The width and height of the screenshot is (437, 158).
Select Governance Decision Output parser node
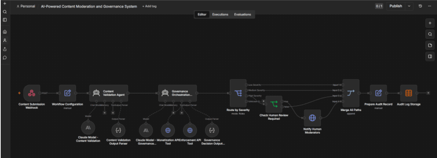212,130
